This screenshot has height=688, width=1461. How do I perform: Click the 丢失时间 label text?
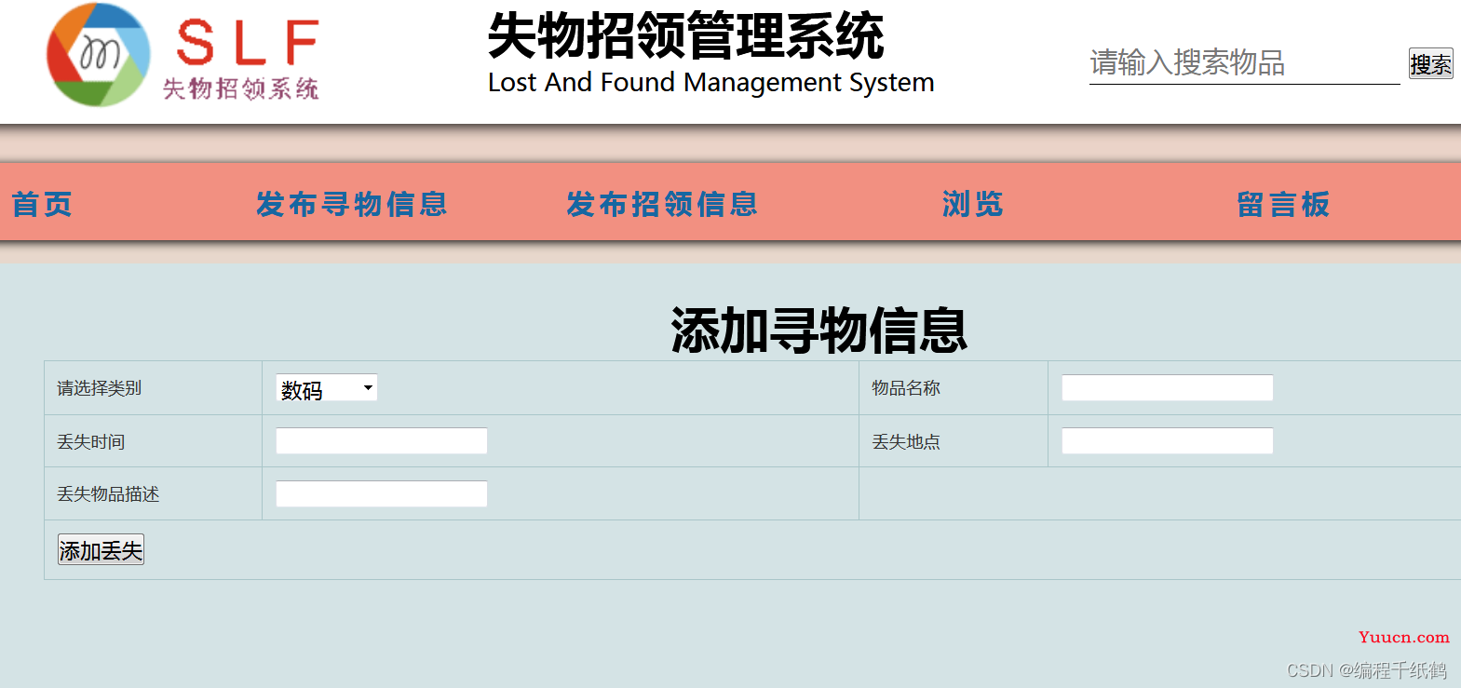pyautogui.click(x=91, y=442)
